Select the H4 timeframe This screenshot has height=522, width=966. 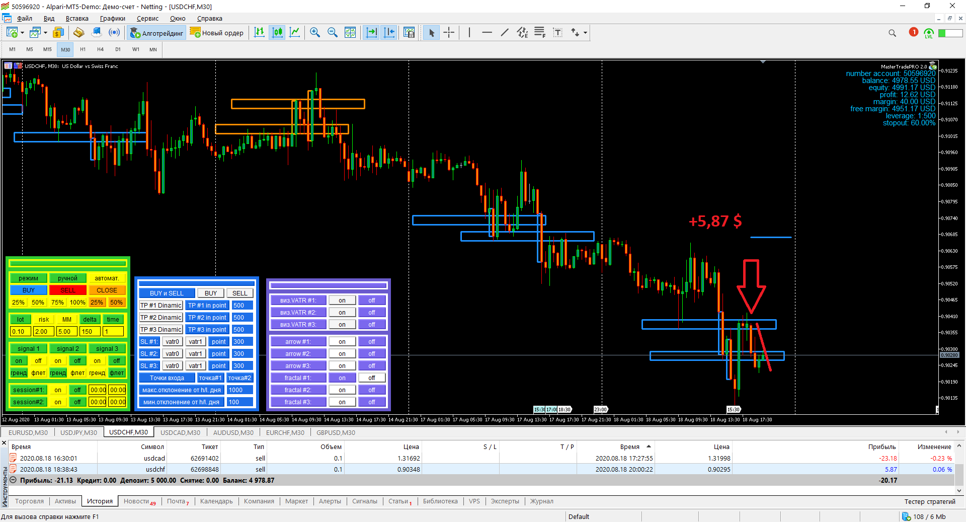(100, 49)
